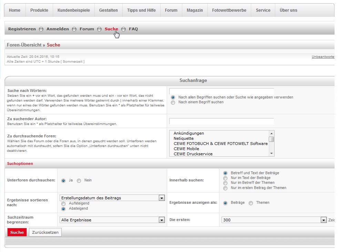Click the Foren-Übersicht breadcrumb link

pyautogui.click(x=24, y=45)
